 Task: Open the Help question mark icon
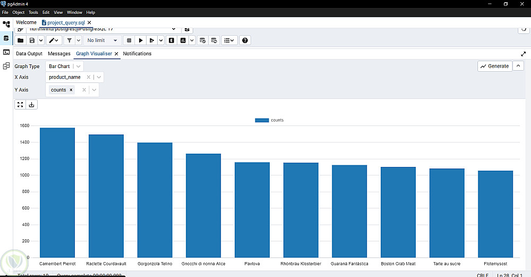point(245,40)
